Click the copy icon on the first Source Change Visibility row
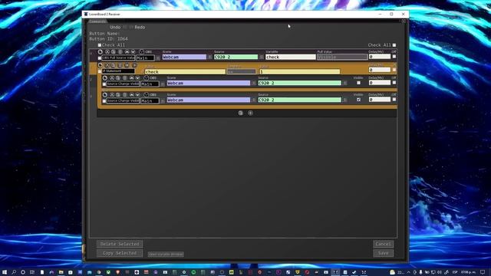491x276 pixels. 118,78
